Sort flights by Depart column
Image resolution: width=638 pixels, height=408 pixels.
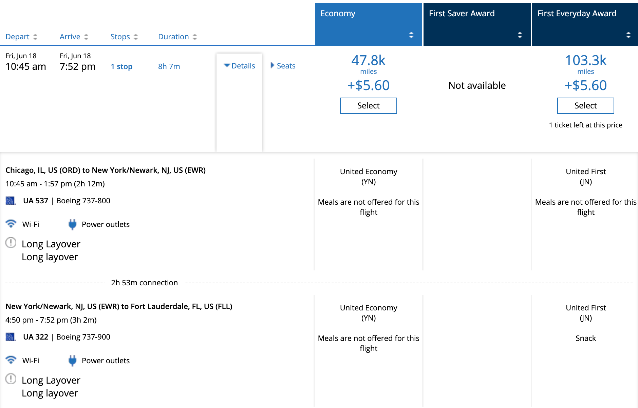[21, 37]
